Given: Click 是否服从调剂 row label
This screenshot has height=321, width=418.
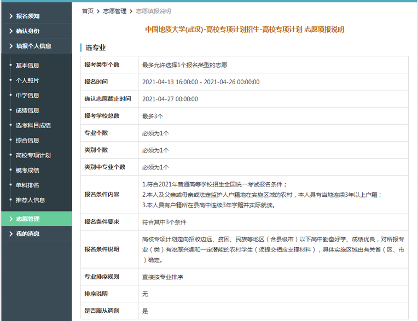Looking at the screenshot, I should (x=102, y=311).
